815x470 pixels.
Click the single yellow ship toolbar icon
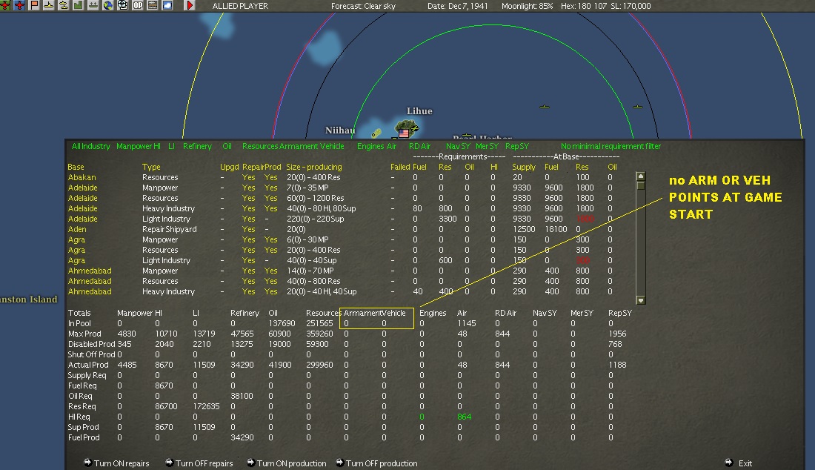tap(49, 5)
